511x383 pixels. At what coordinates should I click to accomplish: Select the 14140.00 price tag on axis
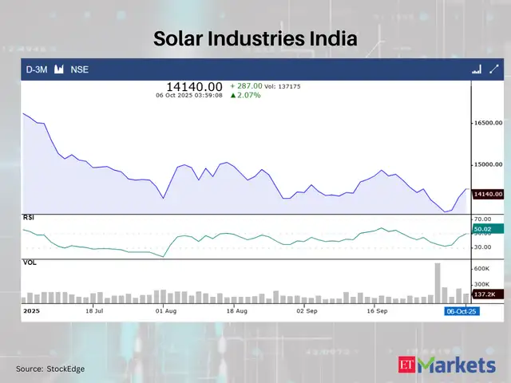(x=487, y=194)
